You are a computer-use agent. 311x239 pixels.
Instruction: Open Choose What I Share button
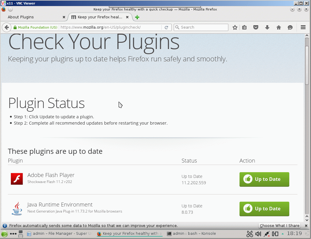tap(279, 225)
